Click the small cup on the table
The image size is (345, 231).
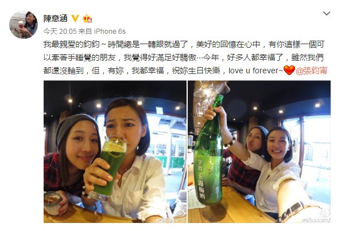click(x=52, y=203)
